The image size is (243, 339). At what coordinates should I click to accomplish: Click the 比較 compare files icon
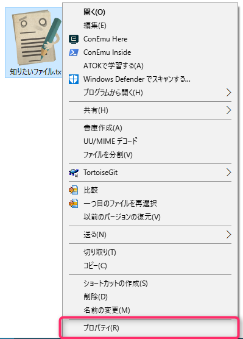(74, 190)
